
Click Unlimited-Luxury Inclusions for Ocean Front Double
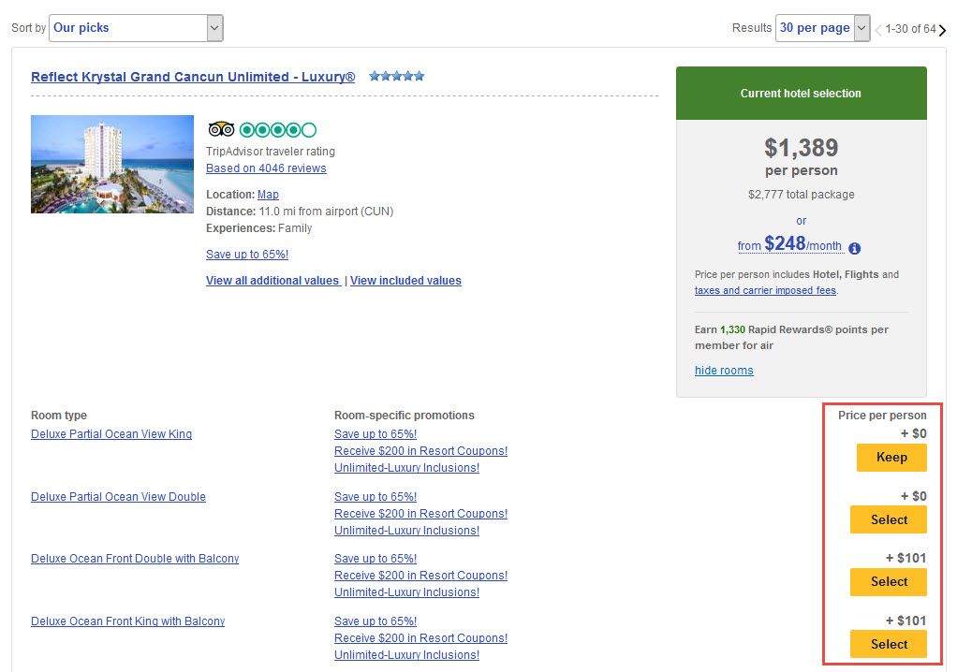pos(407,592)
